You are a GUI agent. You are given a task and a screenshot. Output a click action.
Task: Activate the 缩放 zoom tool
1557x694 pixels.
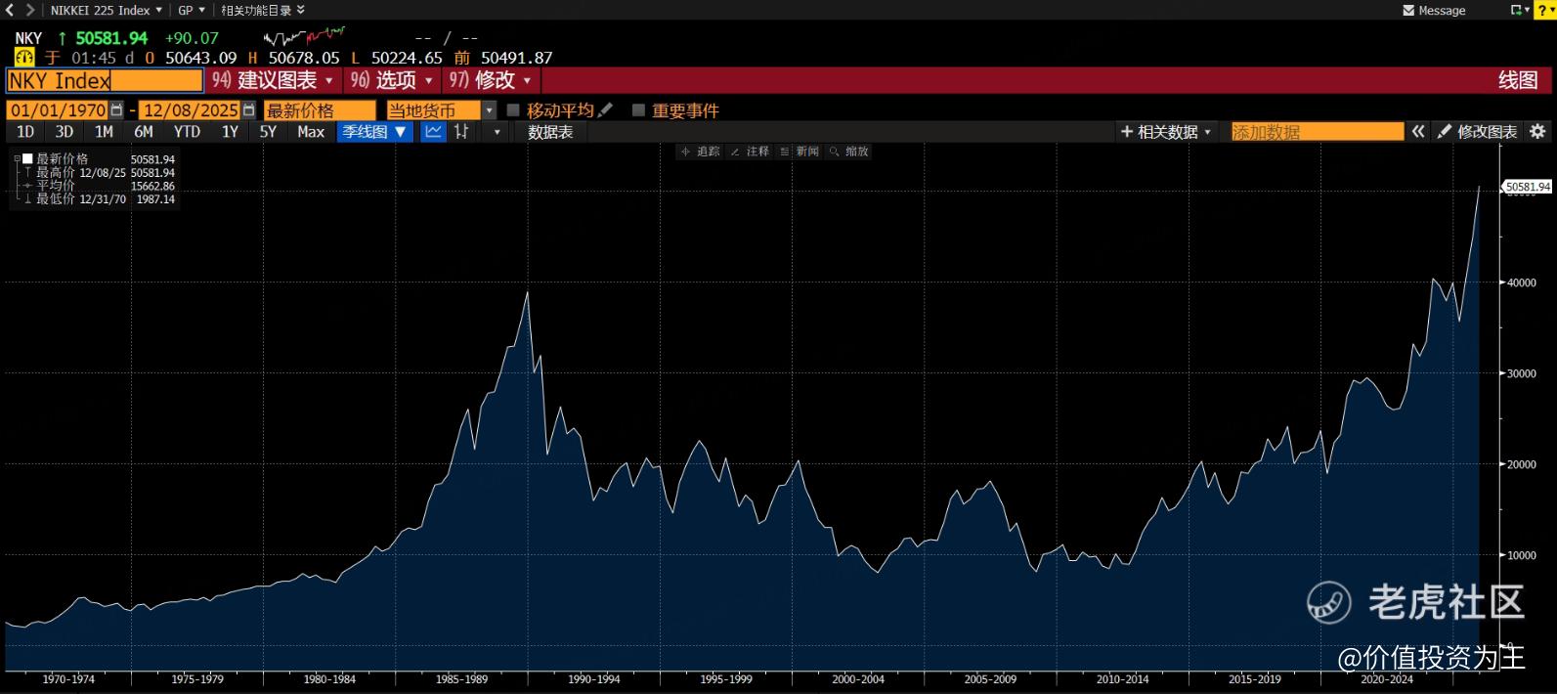coord(849,152)
